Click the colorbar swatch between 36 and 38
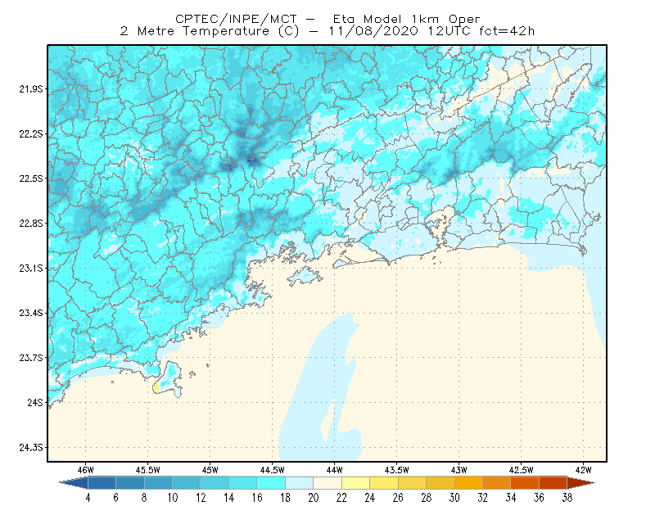The height and width of the screenshot is (506, 655). (x=553, y=483)
